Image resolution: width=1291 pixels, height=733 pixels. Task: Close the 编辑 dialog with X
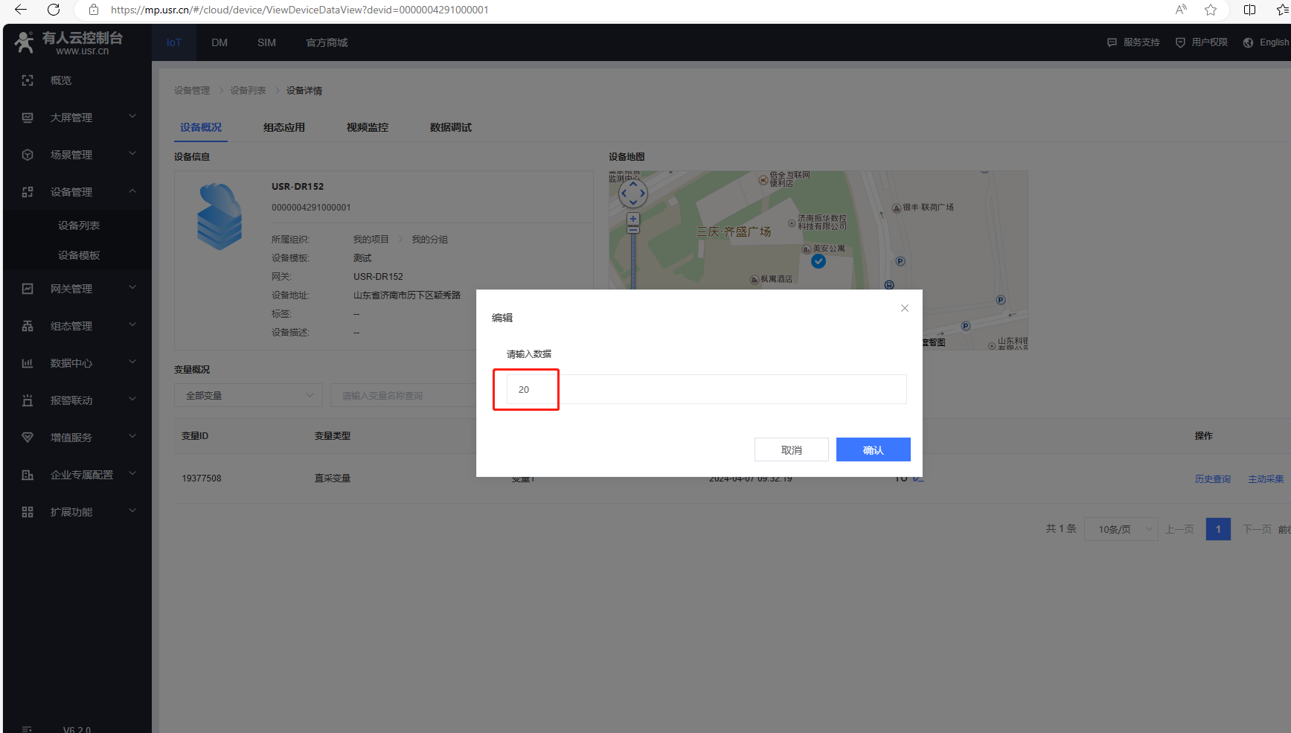click(x=905, y=308)
